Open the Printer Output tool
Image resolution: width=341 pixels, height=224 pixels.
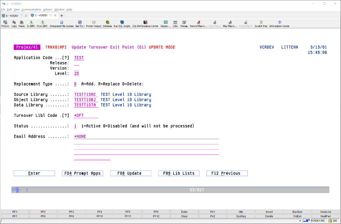click(94, 24)
